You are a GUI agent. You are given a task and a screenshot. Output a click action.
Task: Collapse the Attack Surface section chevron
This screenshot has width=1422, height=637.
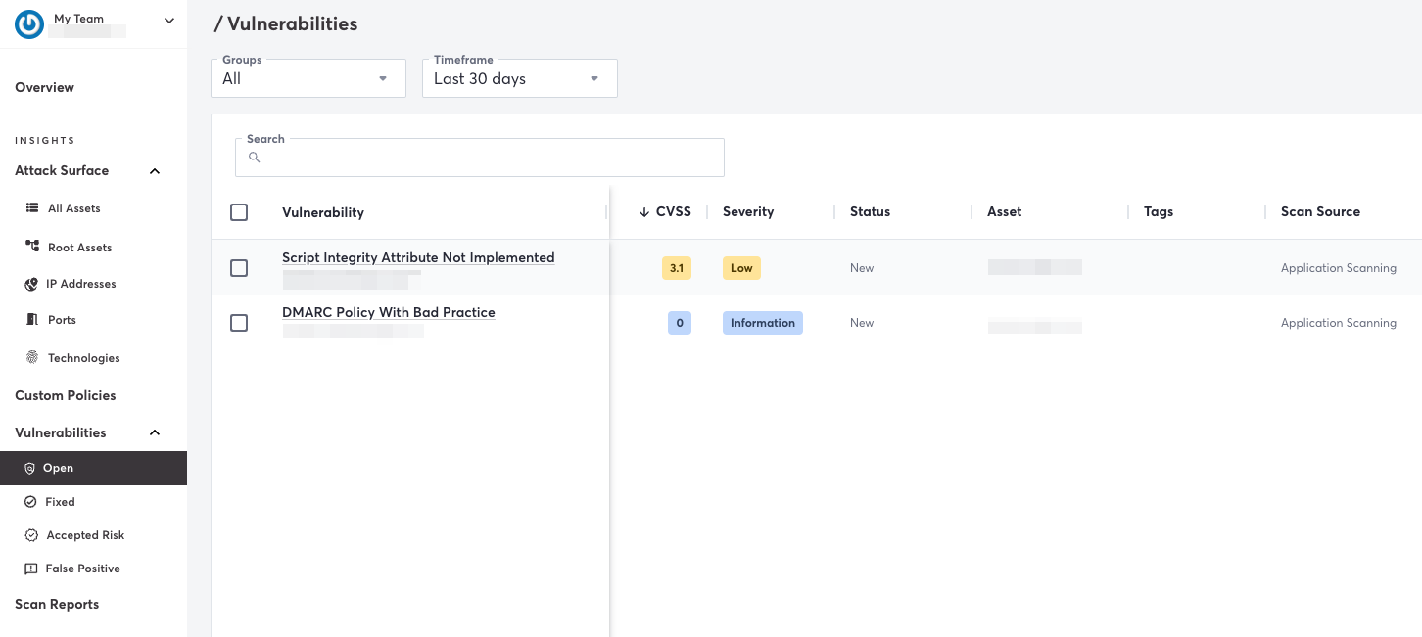155,171
